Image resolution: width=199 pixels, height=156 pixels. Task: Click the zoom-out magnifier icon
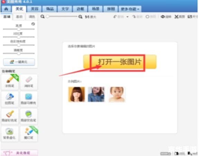coord(43,17)
